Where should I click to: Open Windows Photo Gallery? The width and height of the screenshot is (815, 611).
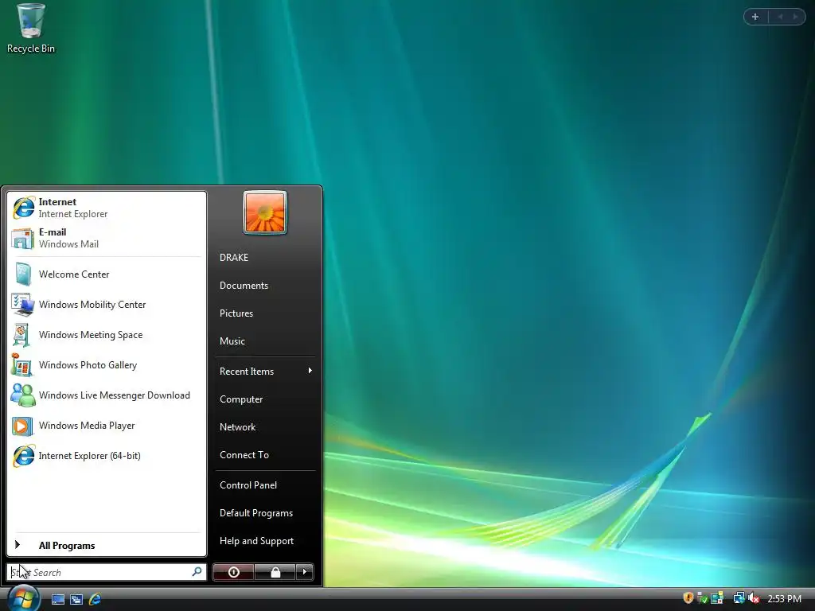click(x=107, y=364)
